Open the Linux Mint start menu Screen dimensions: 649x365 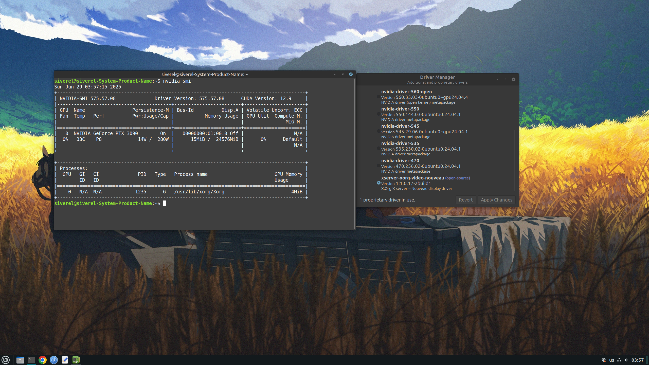(x=6, y=360)
